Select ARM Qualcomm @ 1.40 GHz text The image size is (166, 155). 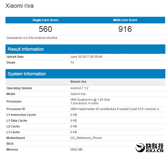(x=90, y=100)
